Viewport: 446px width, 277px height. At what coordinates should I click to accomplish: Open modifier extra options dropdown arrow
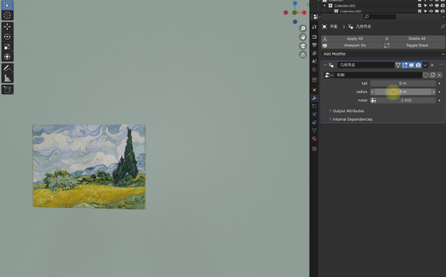[425, 65]
